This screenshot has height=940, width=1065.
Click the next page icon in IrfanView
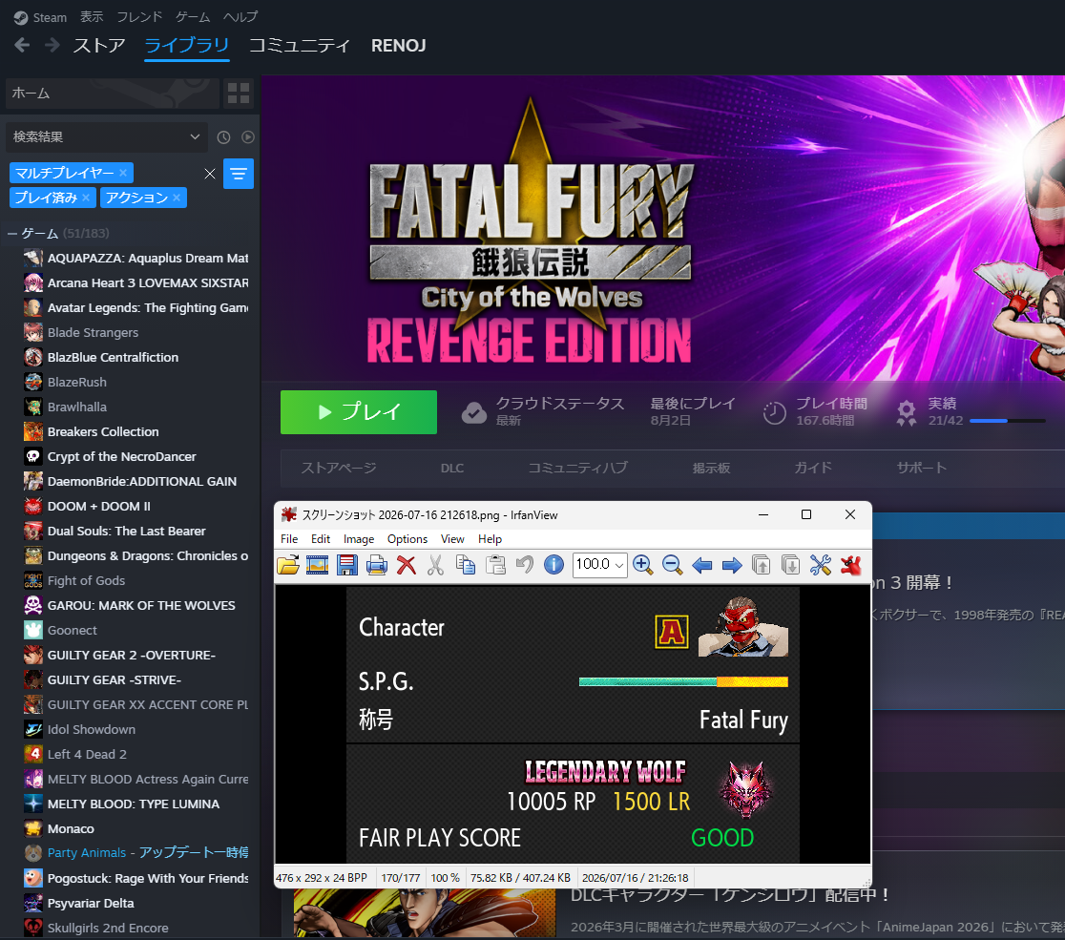[x=790, y=564]
